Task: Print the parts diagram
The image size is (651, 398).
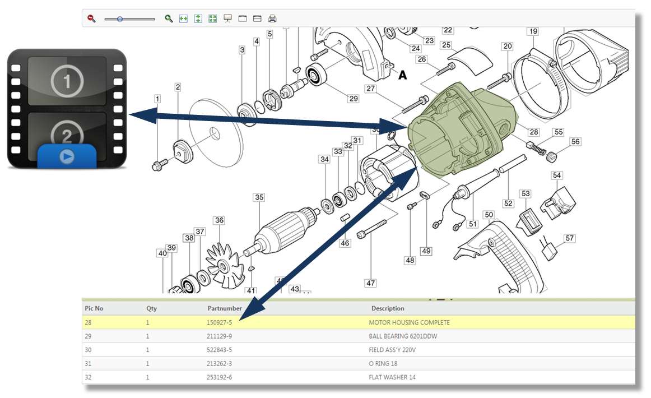Action: click(272, 18)
